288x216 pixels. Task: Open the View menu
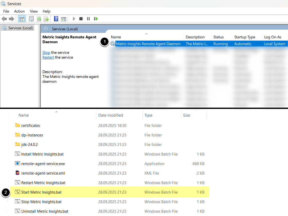(x=34, y=11)
